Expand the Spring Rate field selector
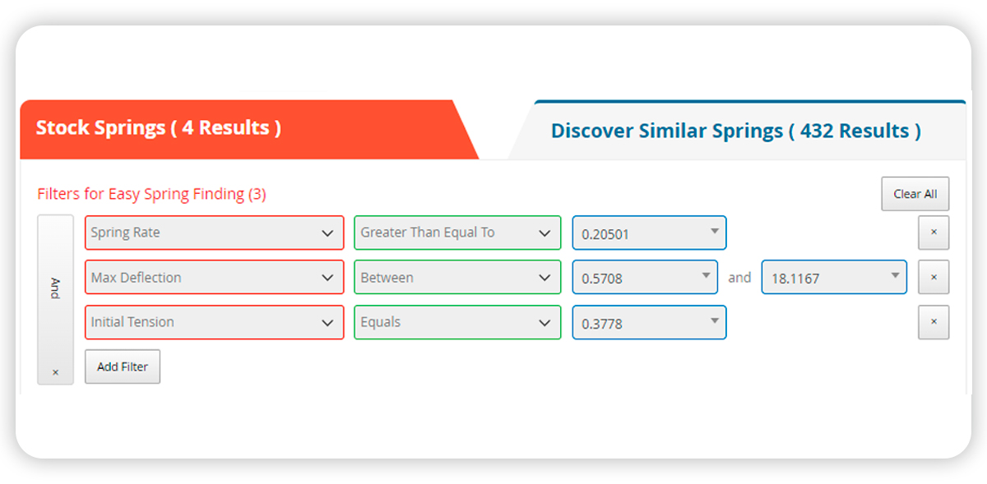Screen dimensions: 987x484 [x=214, y=233]
